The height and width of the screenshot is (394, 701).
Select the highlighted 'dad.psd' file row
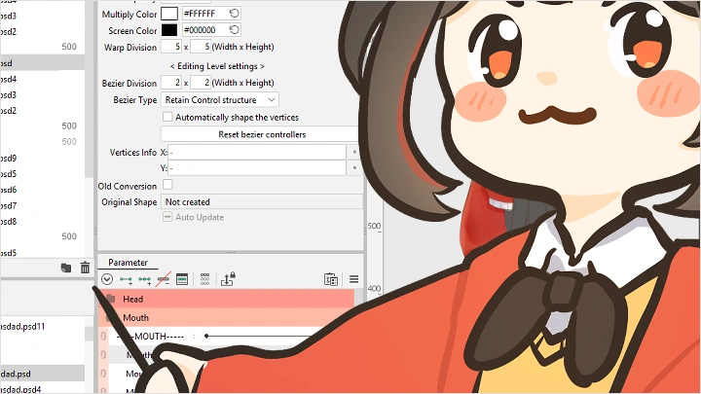click(43, 374)
